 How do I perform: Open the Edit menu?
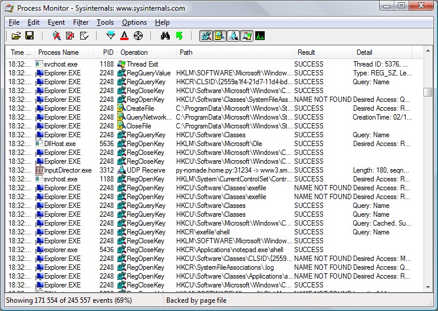[x=33, y=22]
